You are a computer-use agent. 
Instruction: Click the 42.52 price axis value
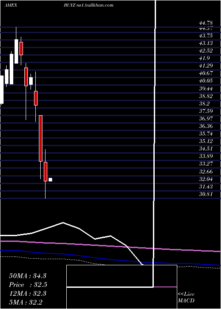coord(206,51)
